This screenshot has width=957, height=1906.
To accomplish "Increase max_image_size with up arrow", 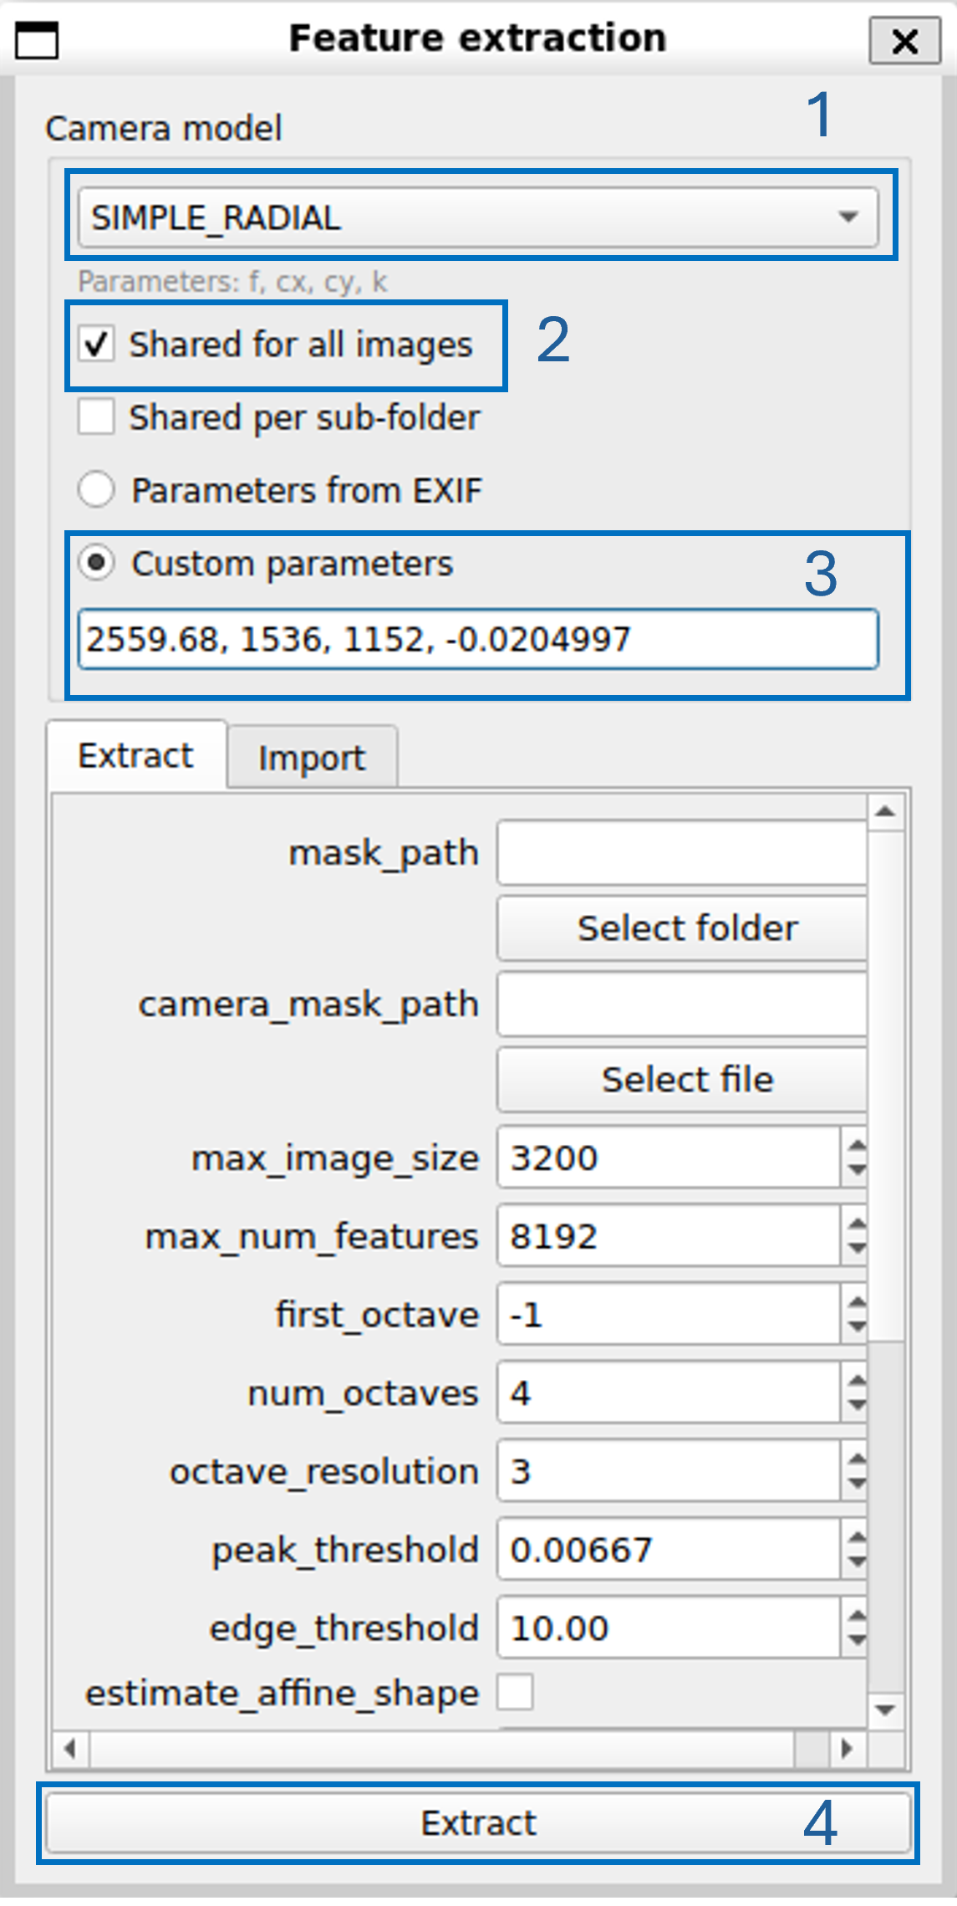I will click(856, 1146).
